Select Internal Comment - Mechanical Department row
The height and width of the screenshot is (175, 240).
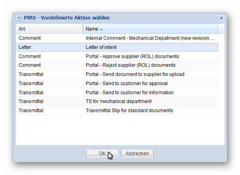150,38
